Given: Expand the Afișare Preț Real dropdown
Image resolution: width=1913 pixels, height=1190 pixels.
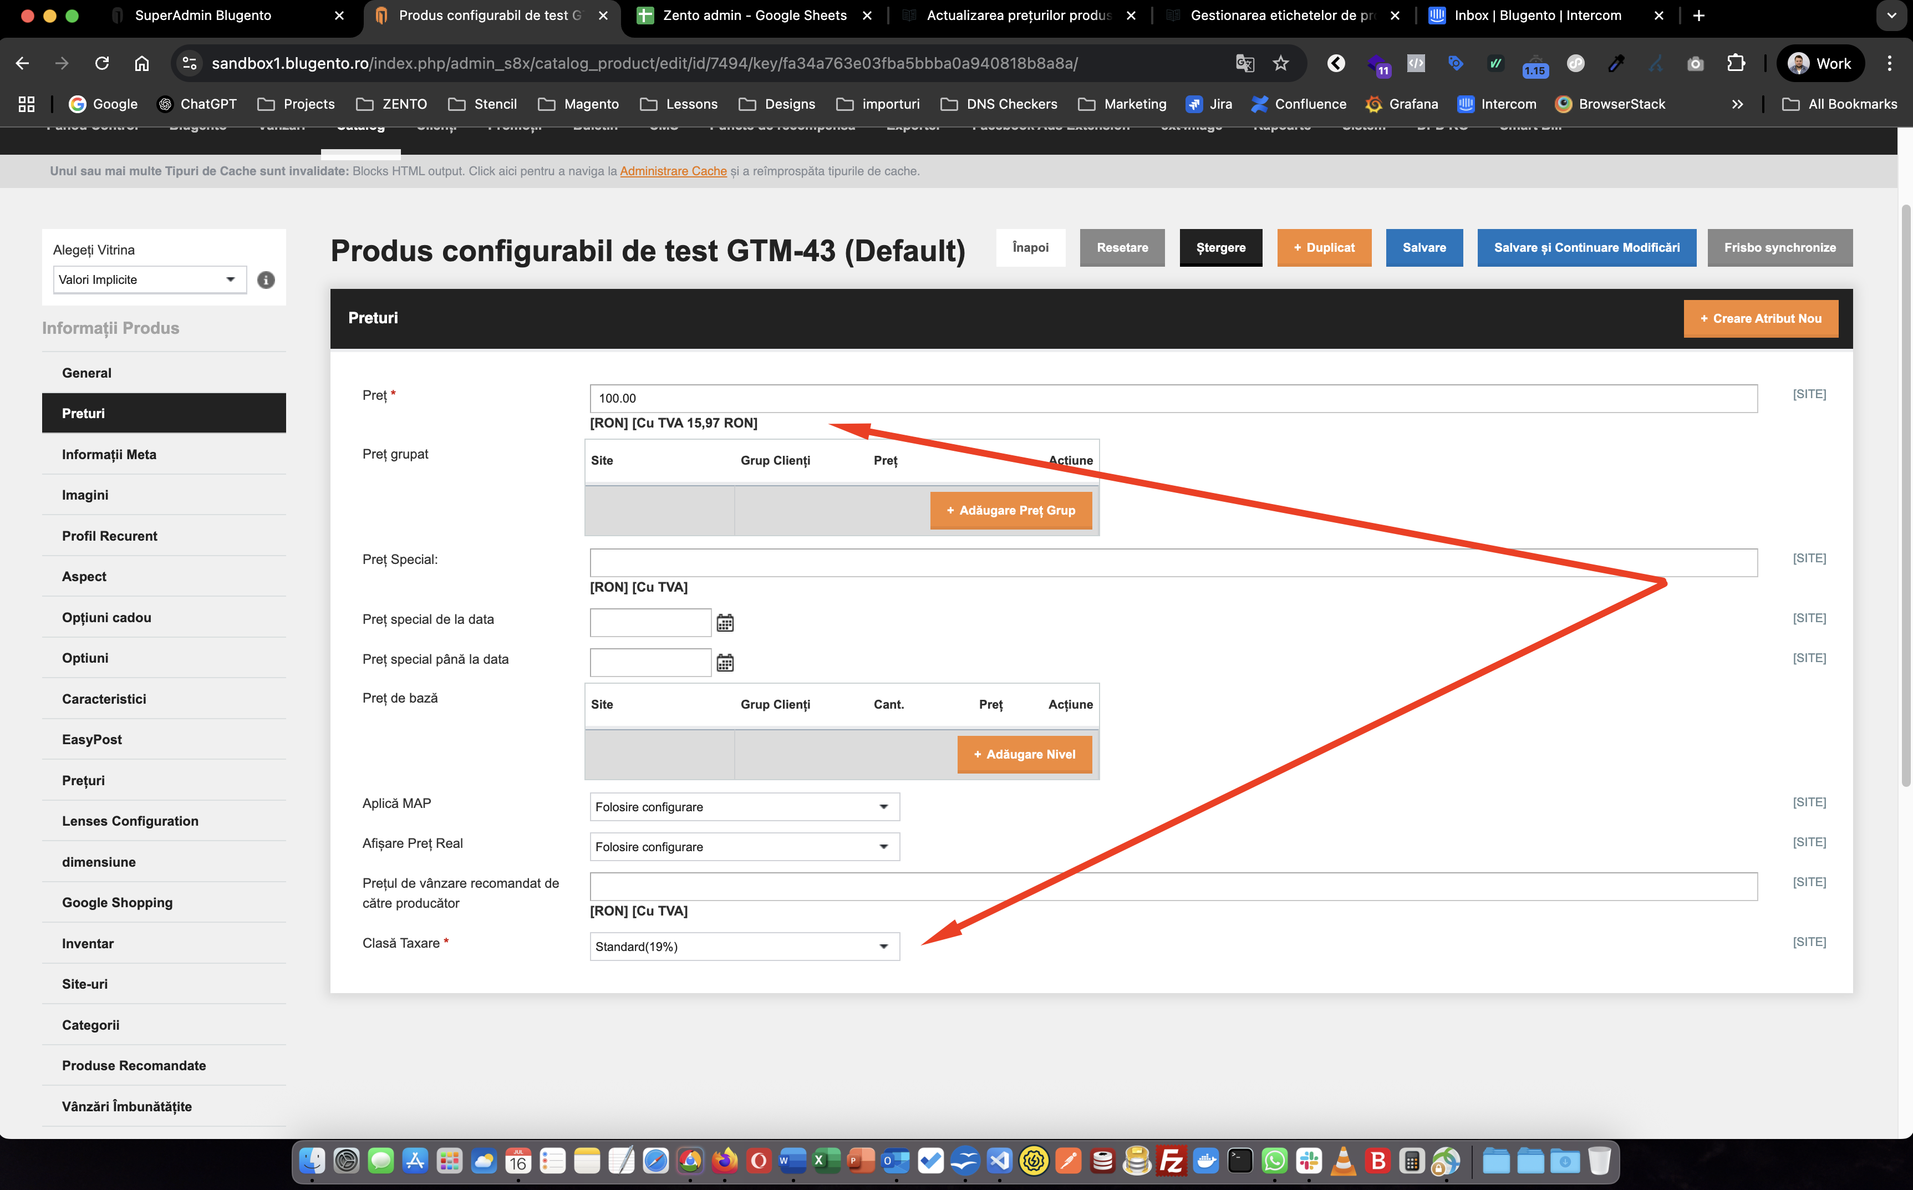Looking at the screenshot, I should [745, 847].
